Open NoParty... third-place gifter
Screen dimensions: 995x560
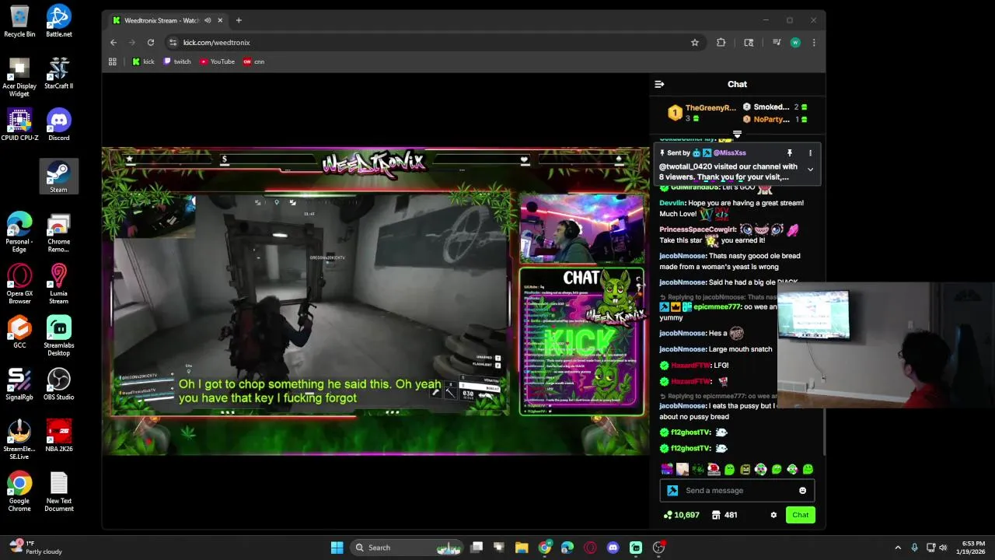tap(771, 120)
